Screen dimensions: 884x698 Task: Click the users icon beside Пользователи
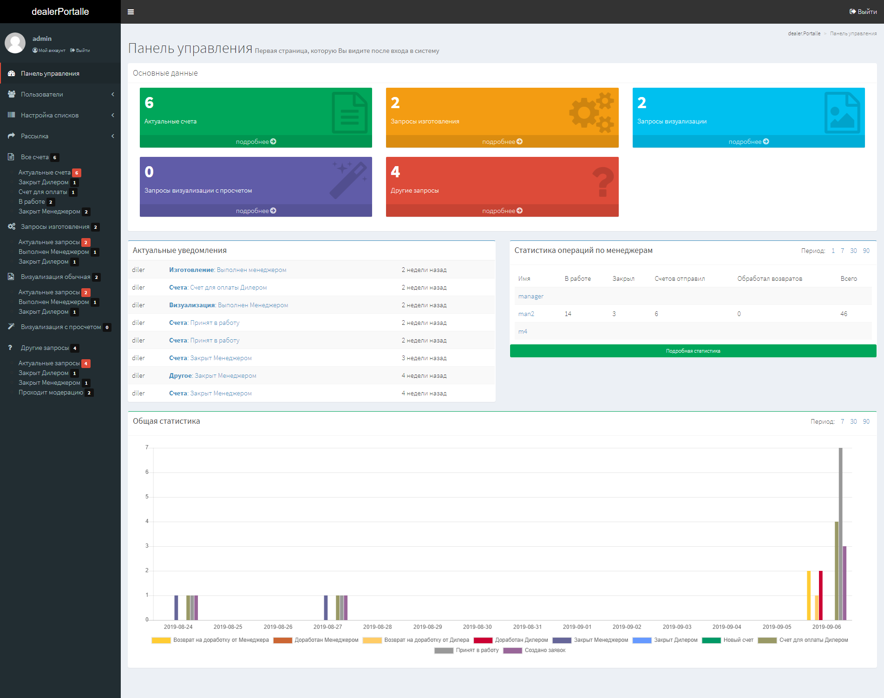pyautogui.click(x=12, y=94)
